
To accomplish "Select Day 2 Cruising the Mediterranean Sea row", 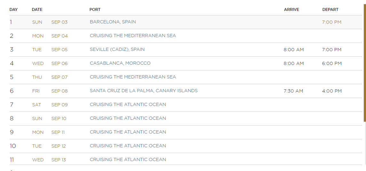I will (x=186, y=36).
